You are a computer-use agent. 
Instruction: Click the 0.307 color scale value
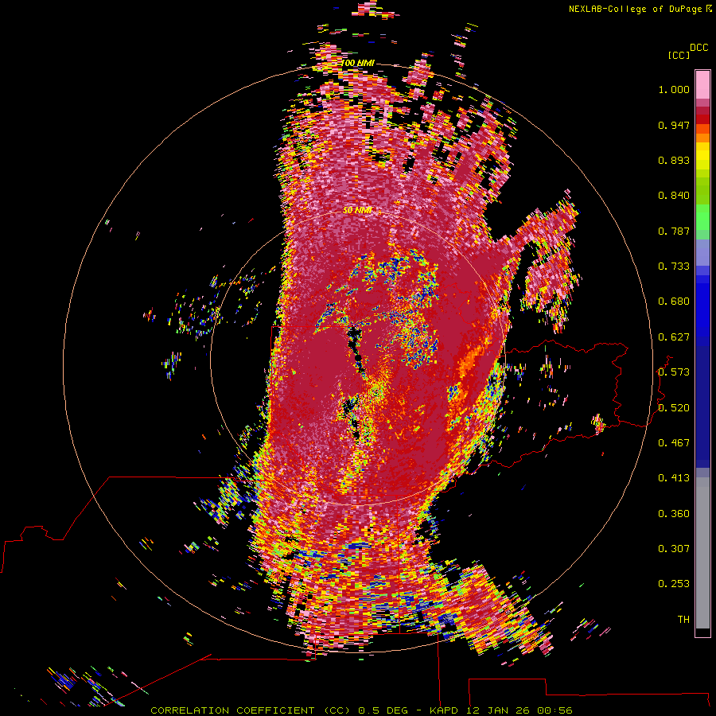tap(674, 549)
